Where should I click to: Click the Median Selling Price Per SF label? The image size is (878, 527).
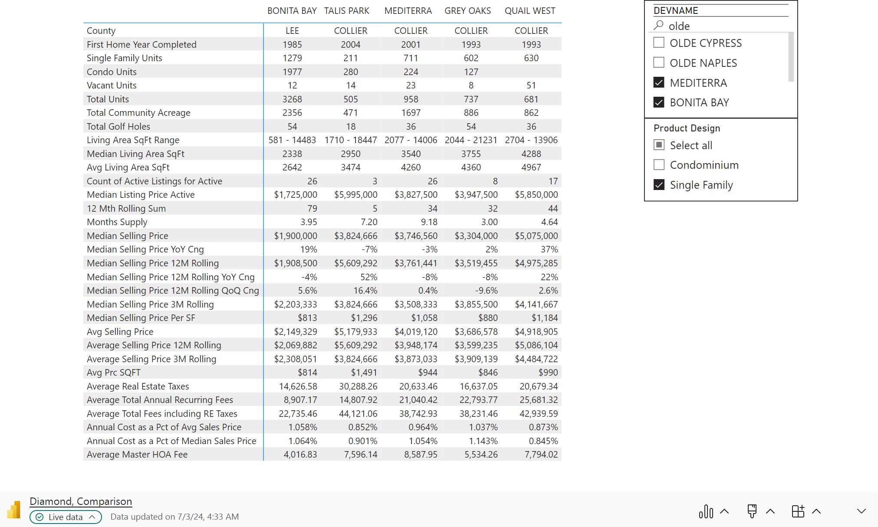tap(141, 318)
